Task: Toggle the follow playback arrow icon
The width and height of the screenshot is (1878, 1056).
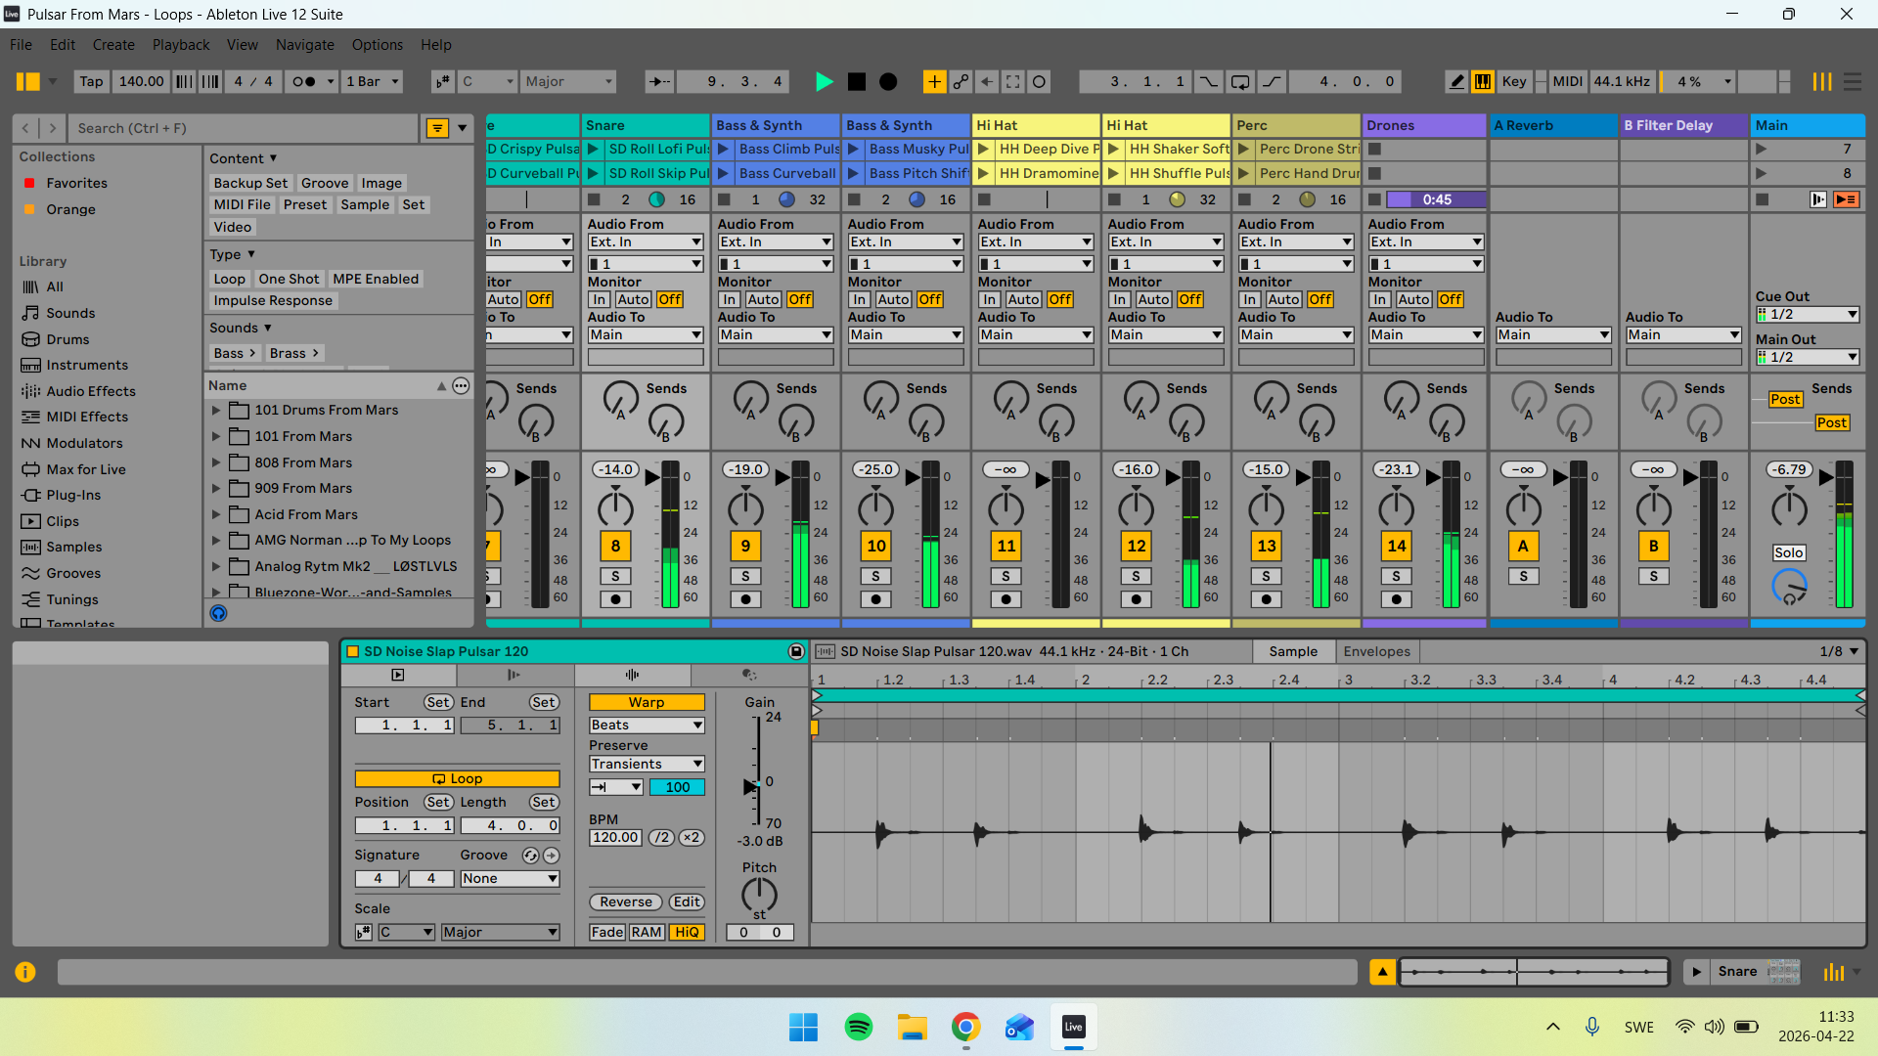Action: [x=660, y=81]
